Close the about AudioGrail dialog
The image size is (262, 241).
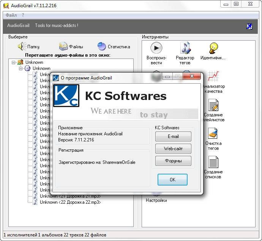[192, 76]
